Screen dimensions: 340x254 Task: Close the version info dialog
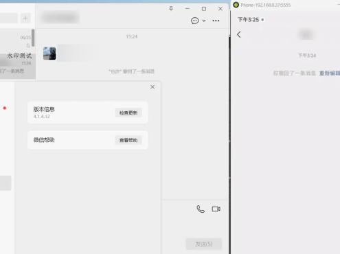click(x=152, y=87)
